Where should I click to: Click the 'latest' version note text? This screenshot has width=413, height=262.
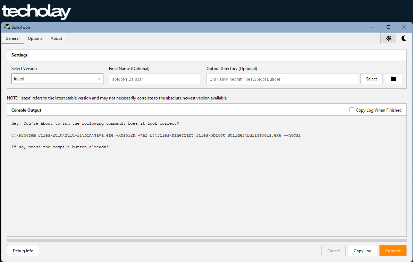(117, 98)
